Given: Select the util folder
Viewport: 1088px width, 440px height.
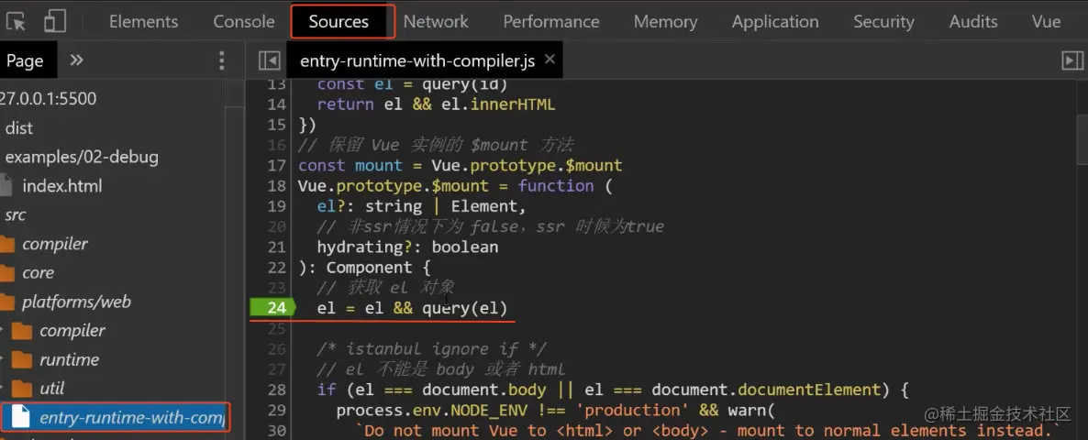Looking at the screenshot, I should [x=52, y=389].
